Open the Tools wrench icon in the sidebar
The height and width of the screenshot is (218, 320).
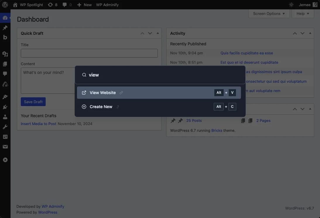5,127
